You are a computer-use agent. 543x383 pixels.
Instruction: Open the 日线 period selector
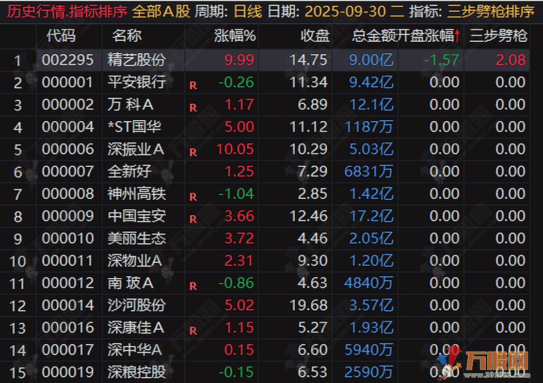248,11
